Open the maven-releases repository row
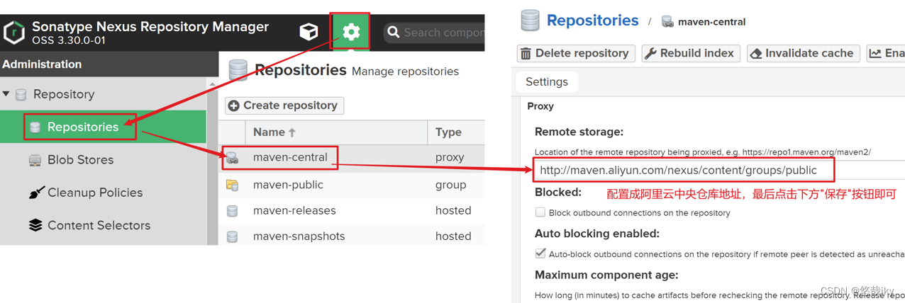 [352, 210]
